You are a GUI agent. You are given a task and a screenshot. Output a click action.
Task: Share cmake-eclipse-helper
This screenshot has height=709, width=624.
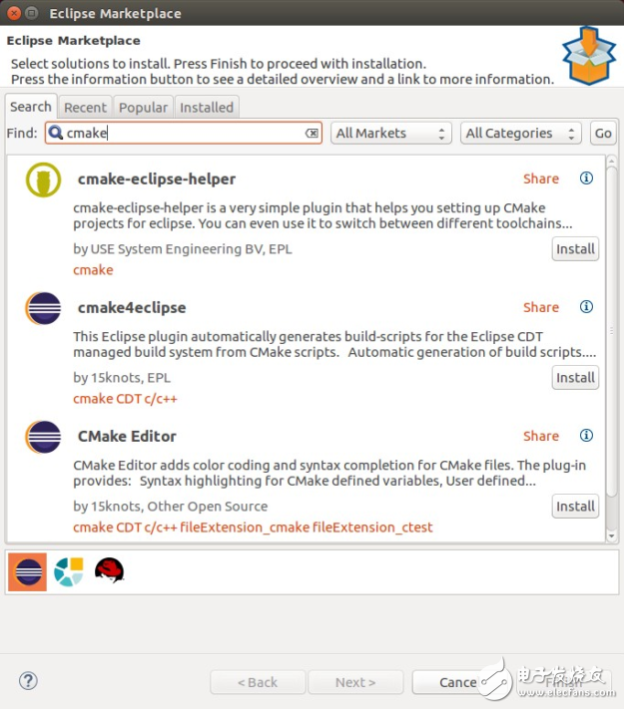tap(541, 179)
